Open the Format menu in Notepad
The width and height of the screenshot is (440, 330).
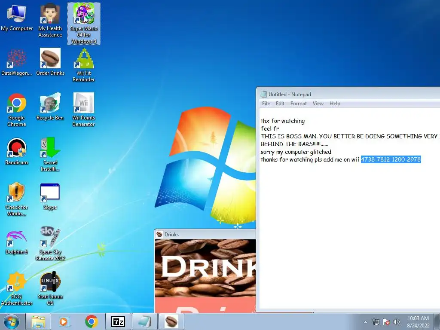tap(299, 104)
